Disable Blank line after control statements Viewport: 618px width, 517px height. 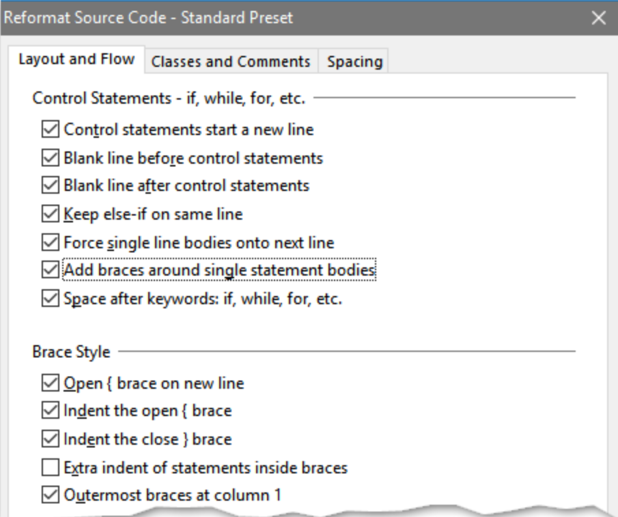(51, 186)
